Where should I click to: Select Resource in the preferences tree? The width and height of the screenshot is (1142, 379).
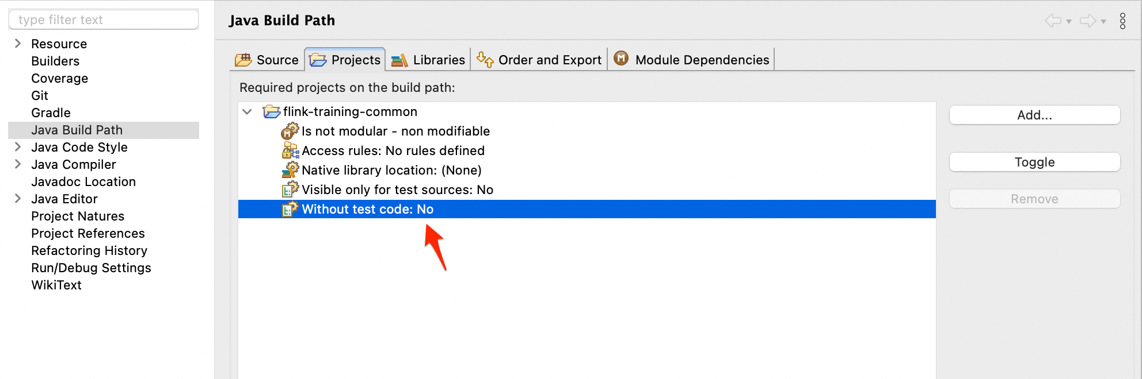(59, 44)
